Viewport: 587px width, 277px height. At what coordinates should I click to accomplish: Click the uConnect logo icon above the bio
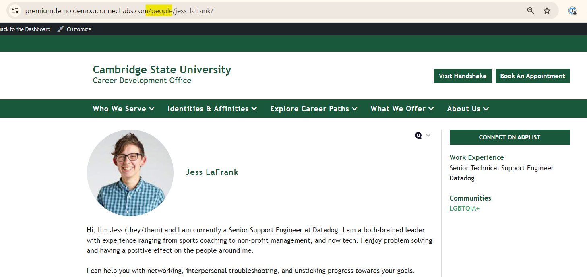tap(418, 135)
